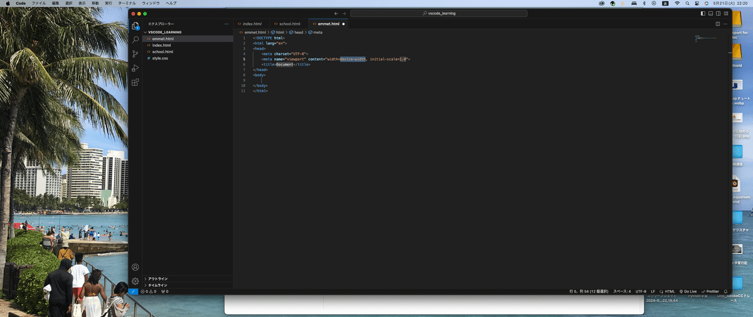Split the editor to the right

(718, 24)
